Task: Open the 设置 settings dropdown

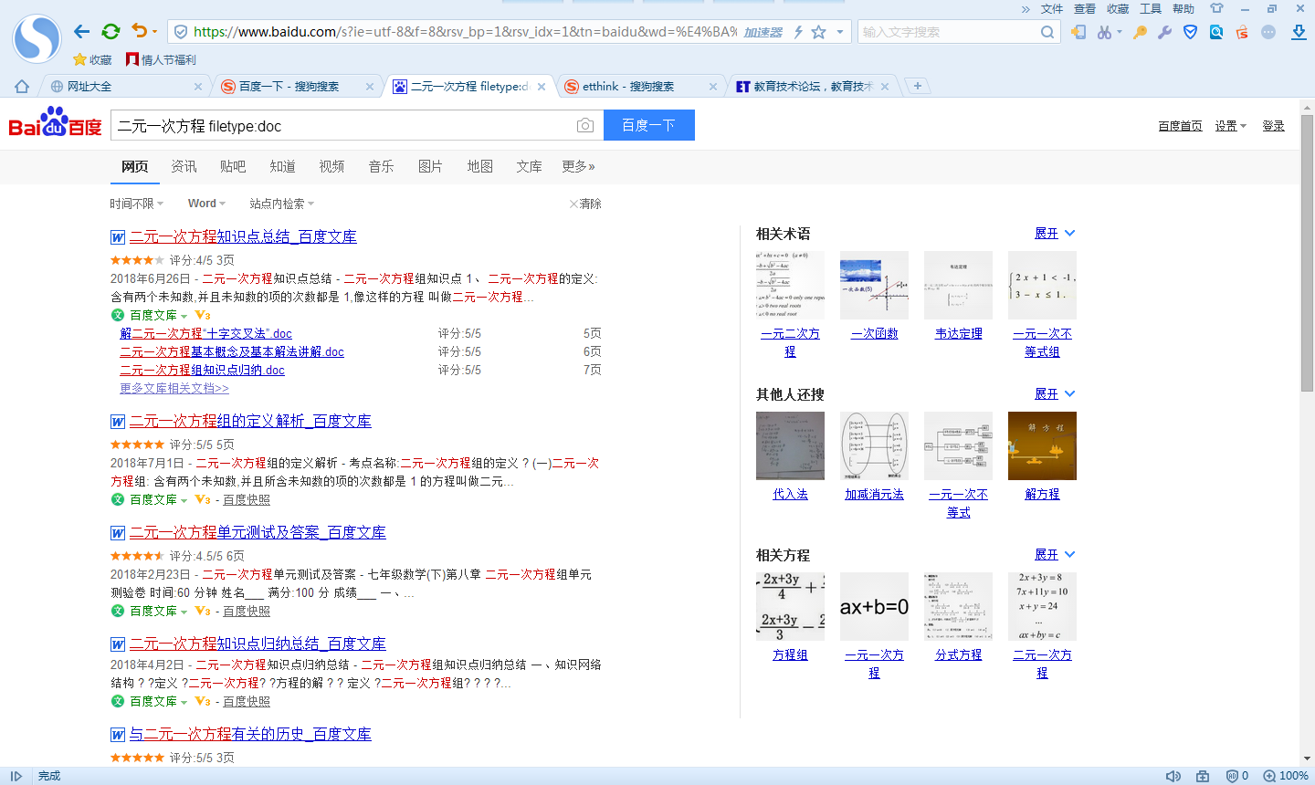Action: pyautogui.click(x=1230, y=126)
